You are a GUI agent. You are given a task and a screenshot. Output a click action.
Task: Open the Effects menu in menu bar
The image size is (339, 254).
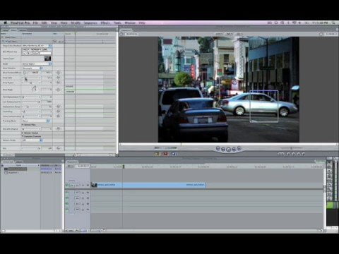105,23
